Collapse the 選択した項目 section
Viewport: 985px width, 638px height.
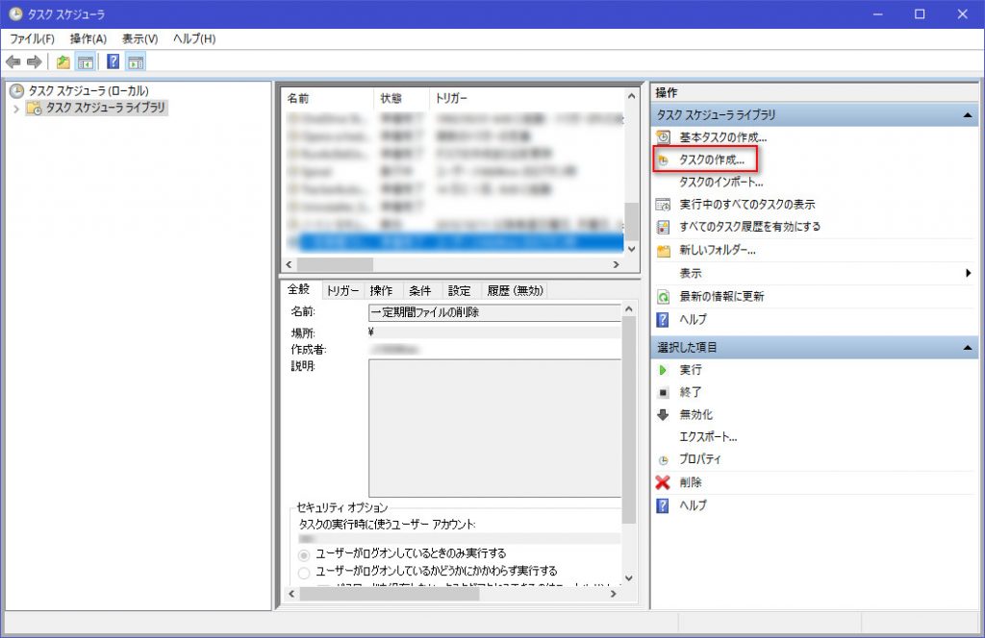point(967,348)
